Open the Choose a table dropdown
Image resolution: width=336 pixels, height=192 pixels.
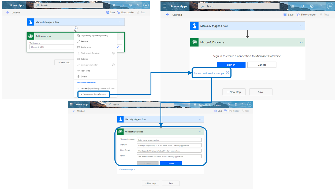[x=51, y=47]
